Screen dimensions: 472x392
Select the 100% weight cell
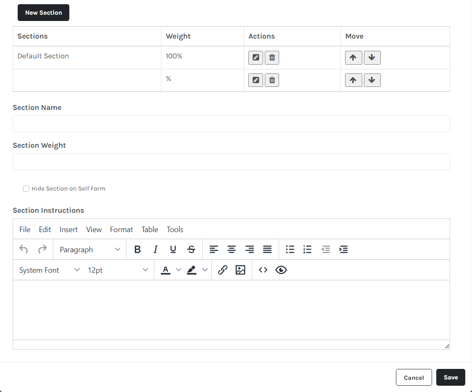click(203, 57)
